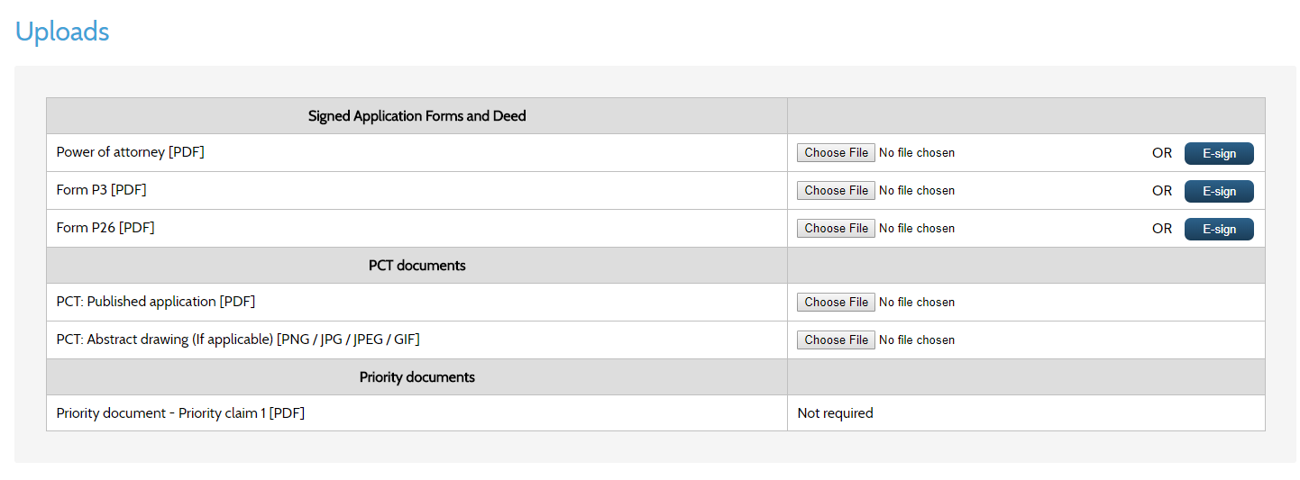Select the 'Form P3 [PDF]' label
The height and width of the screenshot is (480, 1300).
101,190
